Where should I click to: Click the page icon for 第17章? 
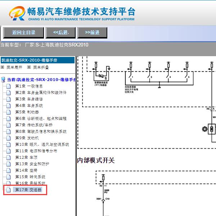(9, 190)
